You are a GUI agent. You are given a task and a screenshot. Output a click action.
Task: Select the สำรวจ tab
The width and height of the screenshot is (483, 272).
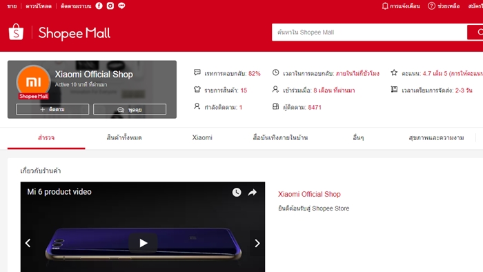point(46,137)
